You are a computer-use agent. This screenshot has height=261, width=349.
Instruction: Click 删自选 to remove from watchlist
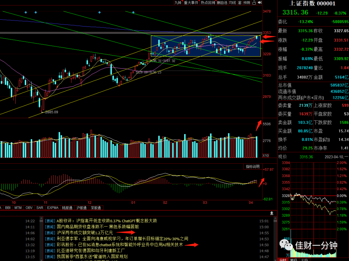click(x=222, y=3)
